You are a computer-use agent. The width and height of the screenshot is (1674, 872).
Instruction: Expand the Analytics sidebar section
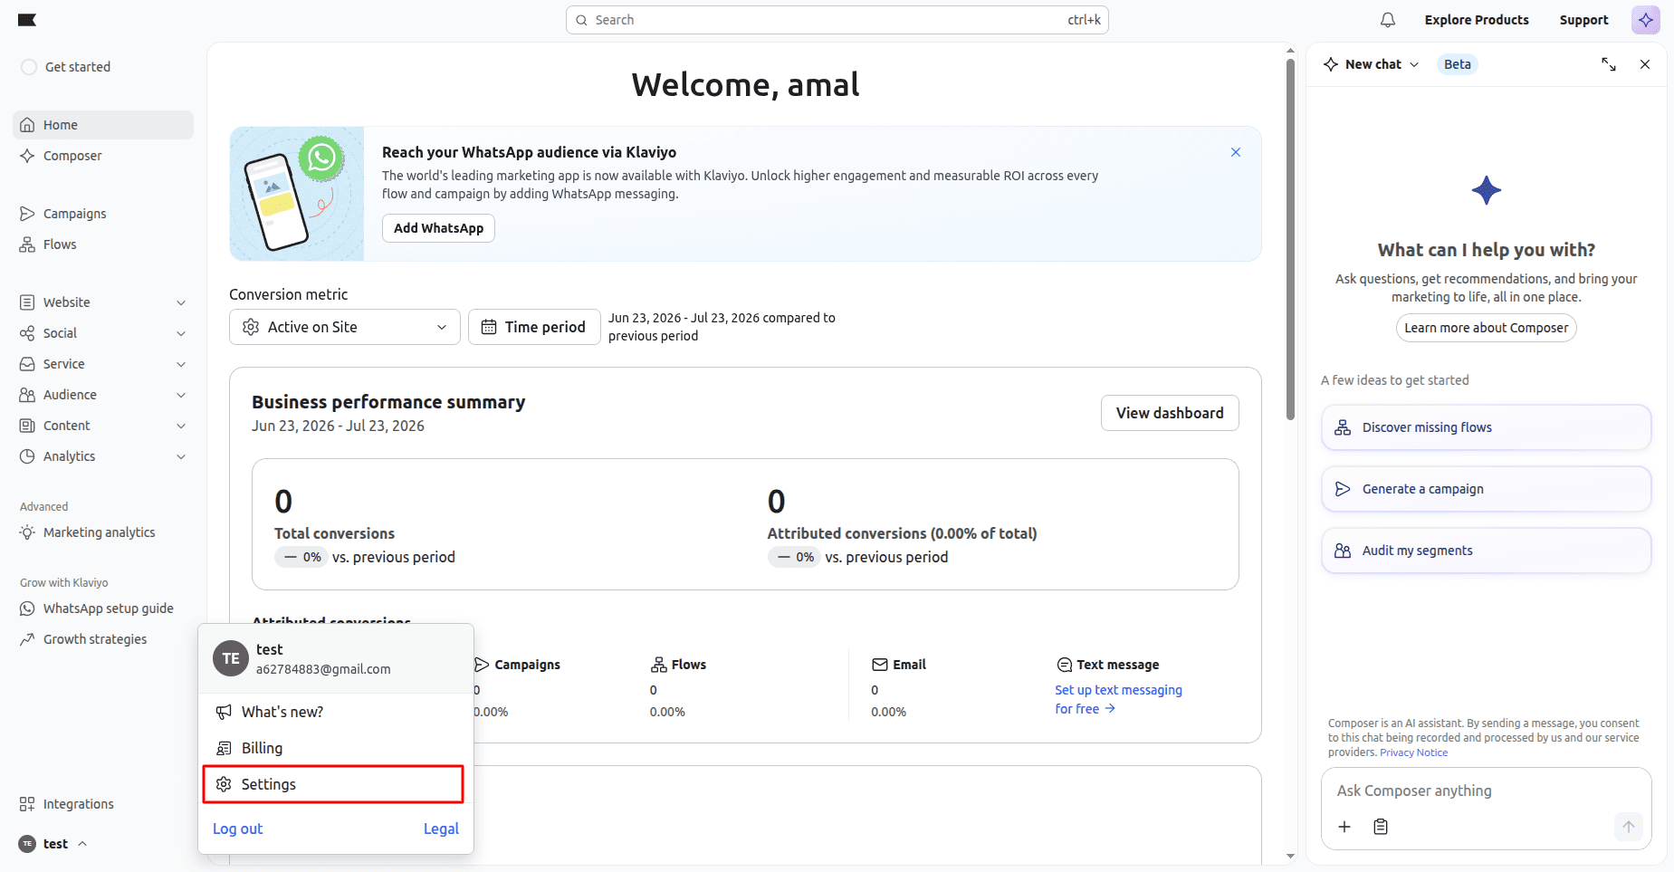click(x=103, y=456)
